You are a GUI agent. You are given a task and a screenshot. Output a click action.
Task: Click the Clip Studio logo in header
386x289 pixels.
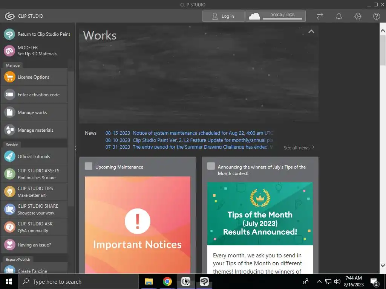tap(10, 16)
